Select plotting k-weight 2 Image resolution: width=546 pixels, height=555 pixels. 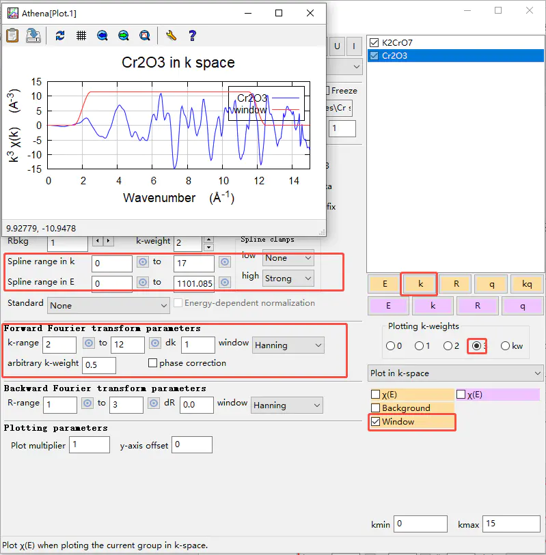(x=448, y=346)
